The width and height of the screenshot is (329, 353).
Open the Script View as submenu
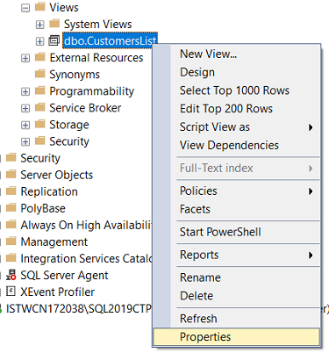click(236, 127)
